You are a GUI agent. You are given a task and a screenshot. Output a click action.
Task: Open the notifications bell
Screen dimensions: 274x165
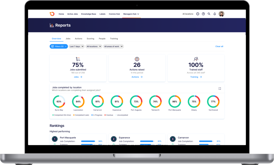[x=215, y=14]
